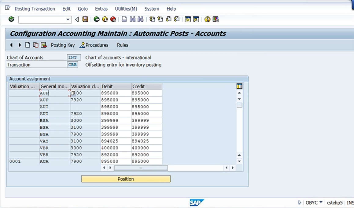Click the Rules button
The width and height of the screenshot is (354, 208).
(x=123, y=45)
